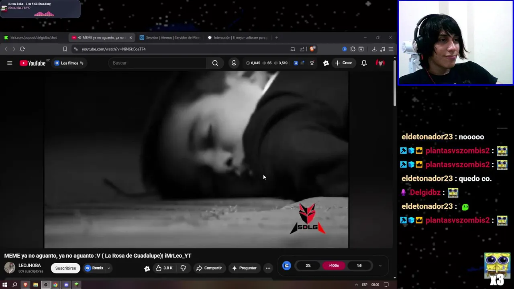Open Google Chrome from the taskbar
The image size is (514, 289).
tap(55, 285)
